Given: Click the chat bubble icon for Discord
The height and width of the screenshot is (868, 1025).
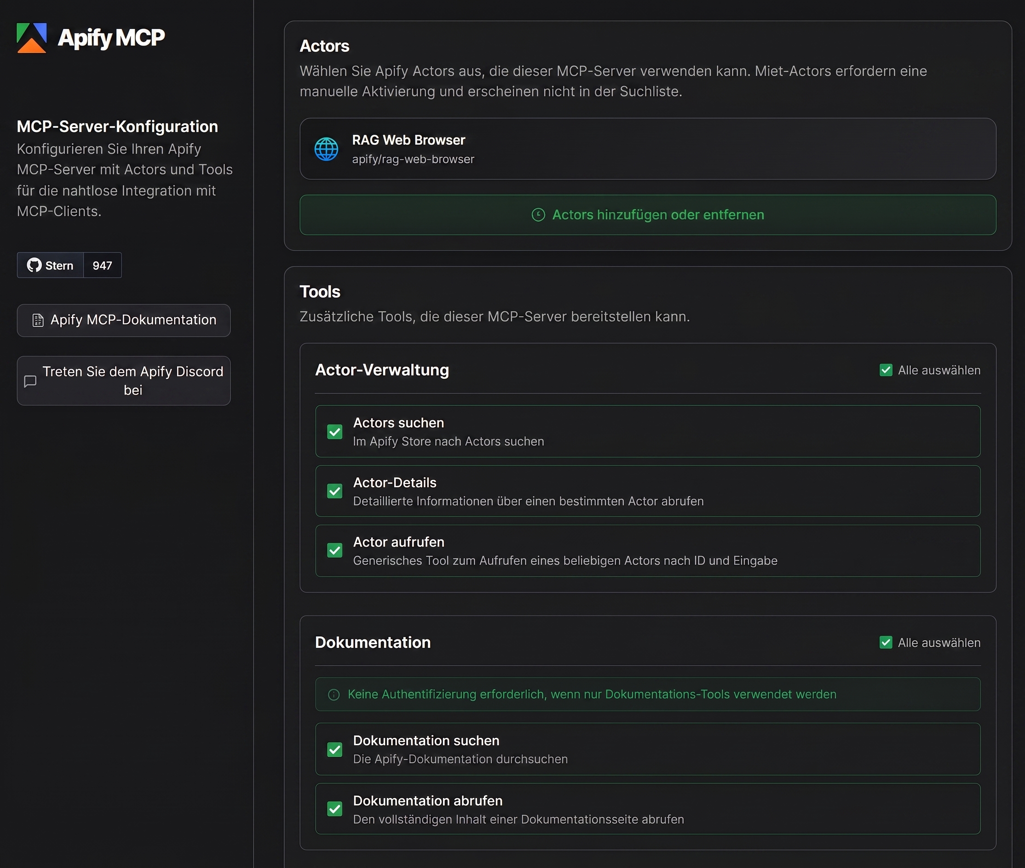Looking at the screenshot, I should point(30,381).
